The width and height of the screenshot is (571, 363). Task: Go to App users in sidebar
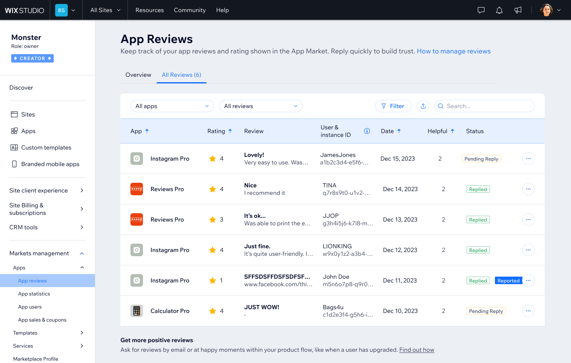30,307
